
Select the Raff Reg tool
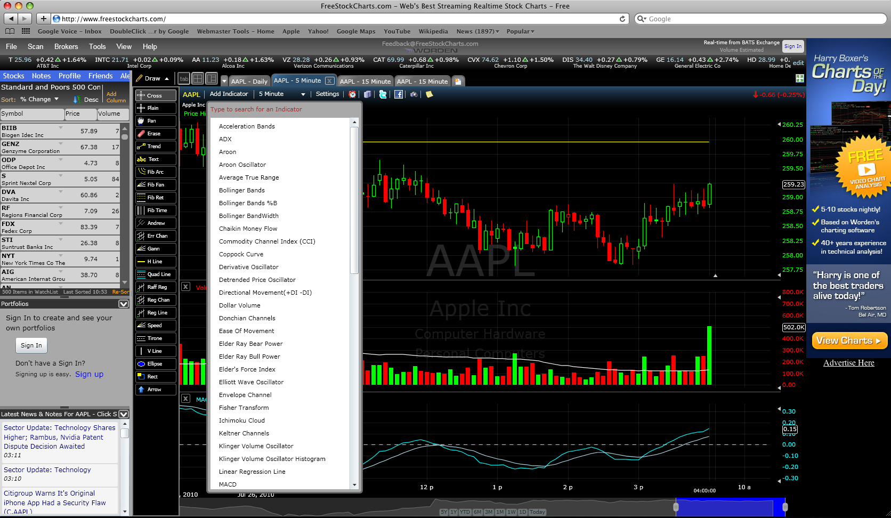point(156,287)
